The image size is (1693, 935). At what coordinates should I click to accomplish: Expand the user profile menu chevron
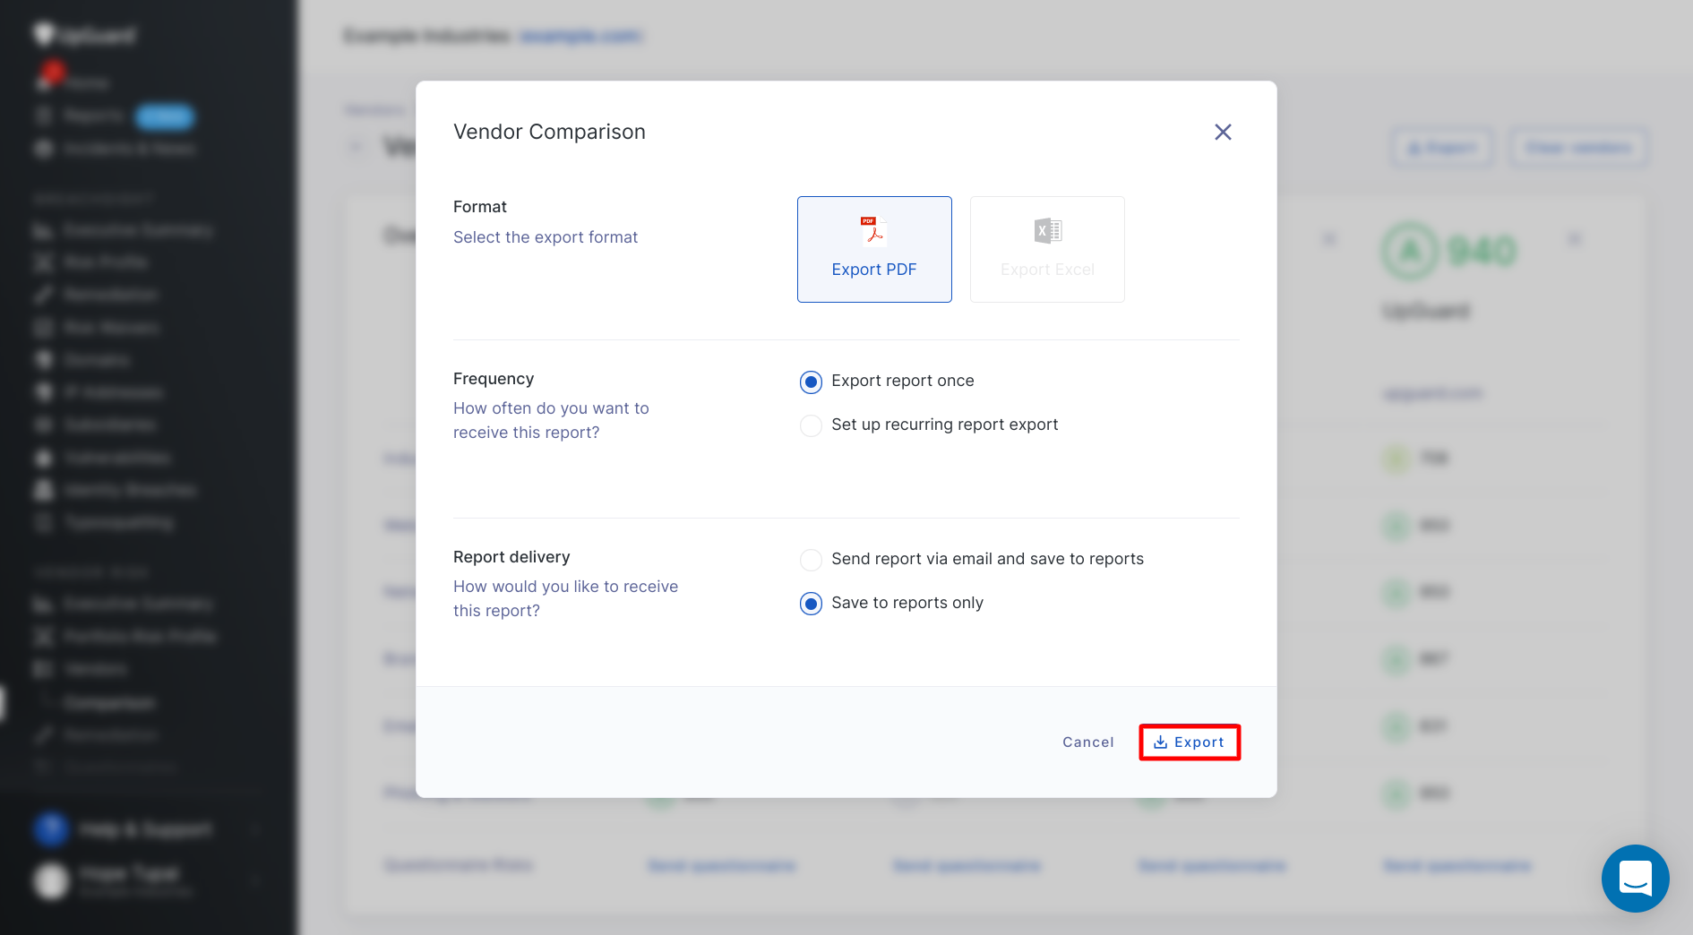[x=255, y=880]
